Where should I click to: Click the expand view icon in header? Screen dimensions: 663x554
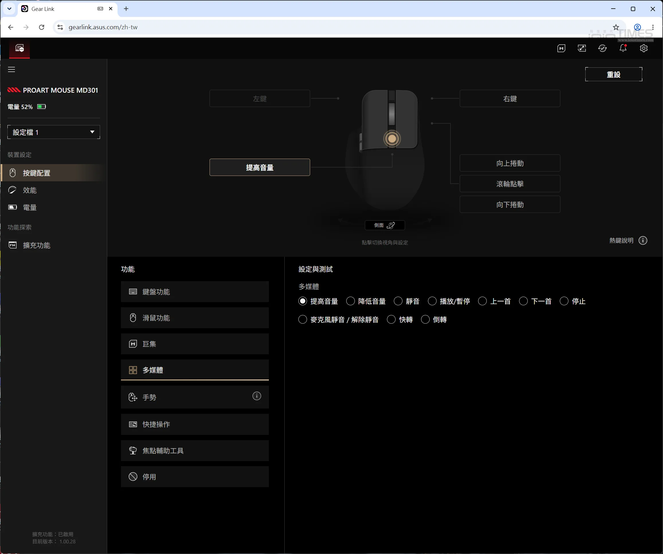point(582,48)
